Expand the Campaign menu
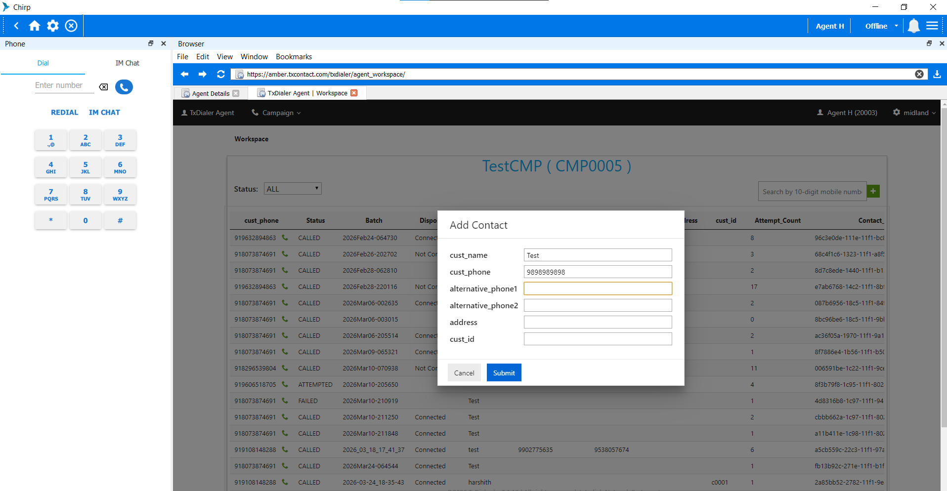This screenshot has width=947, height=491. pyautogui.click(x=277, y=113)
